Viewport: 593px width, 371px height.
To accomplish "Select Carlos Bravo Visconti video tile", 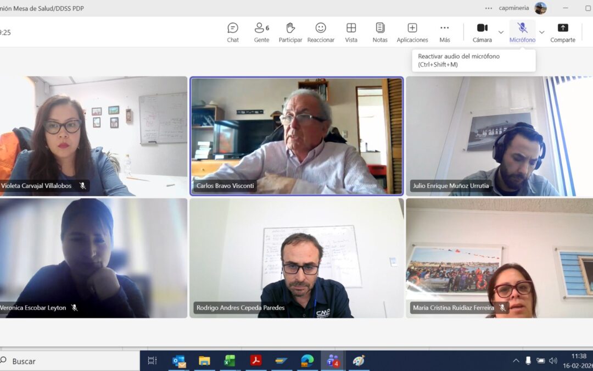I will click(296, 136).
